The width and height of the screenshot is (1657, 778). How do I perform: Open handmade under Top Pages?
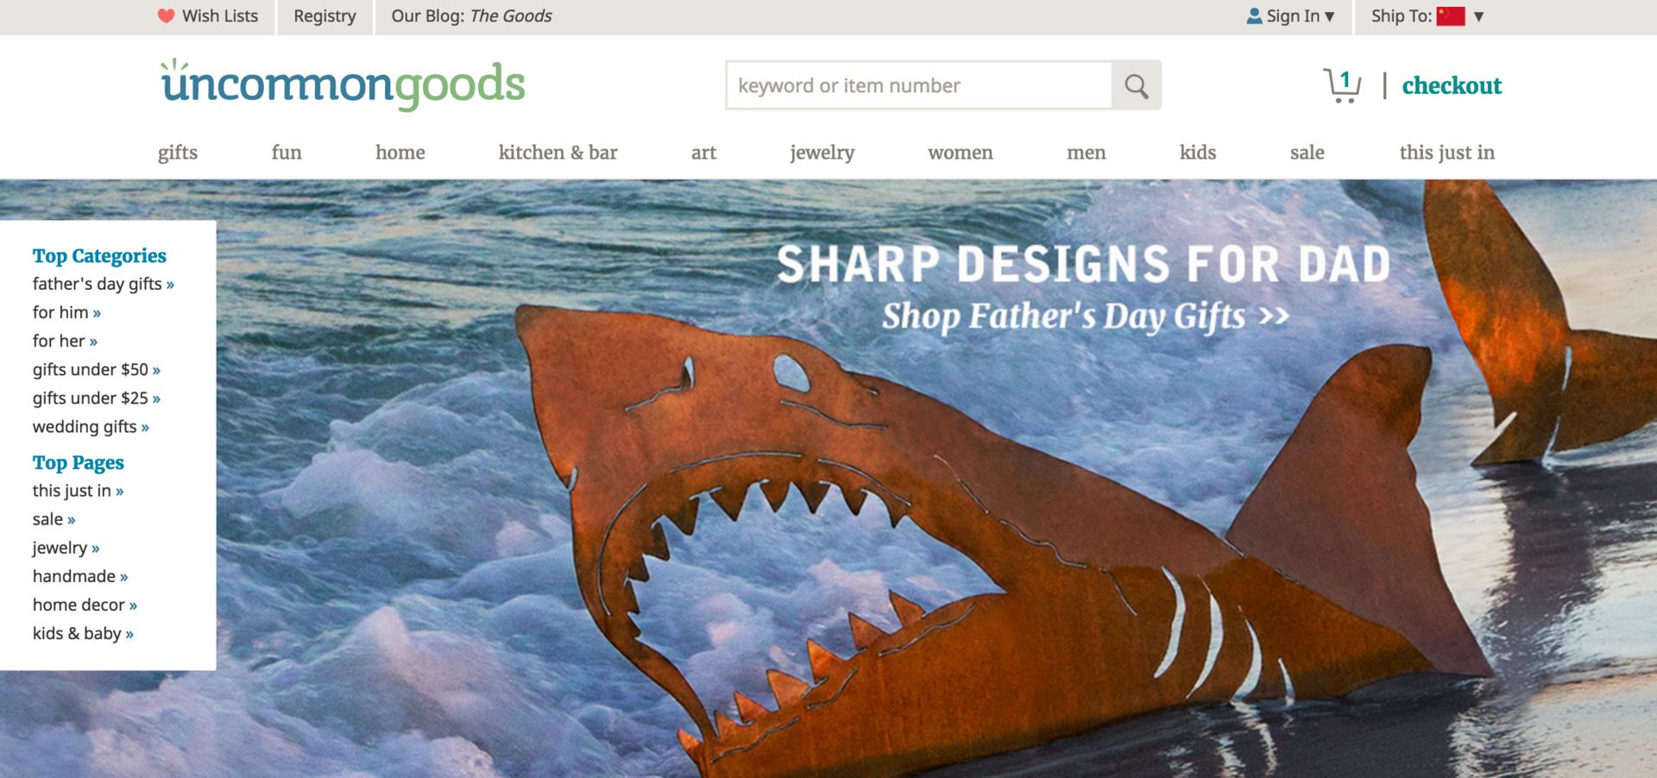(80, 576)
